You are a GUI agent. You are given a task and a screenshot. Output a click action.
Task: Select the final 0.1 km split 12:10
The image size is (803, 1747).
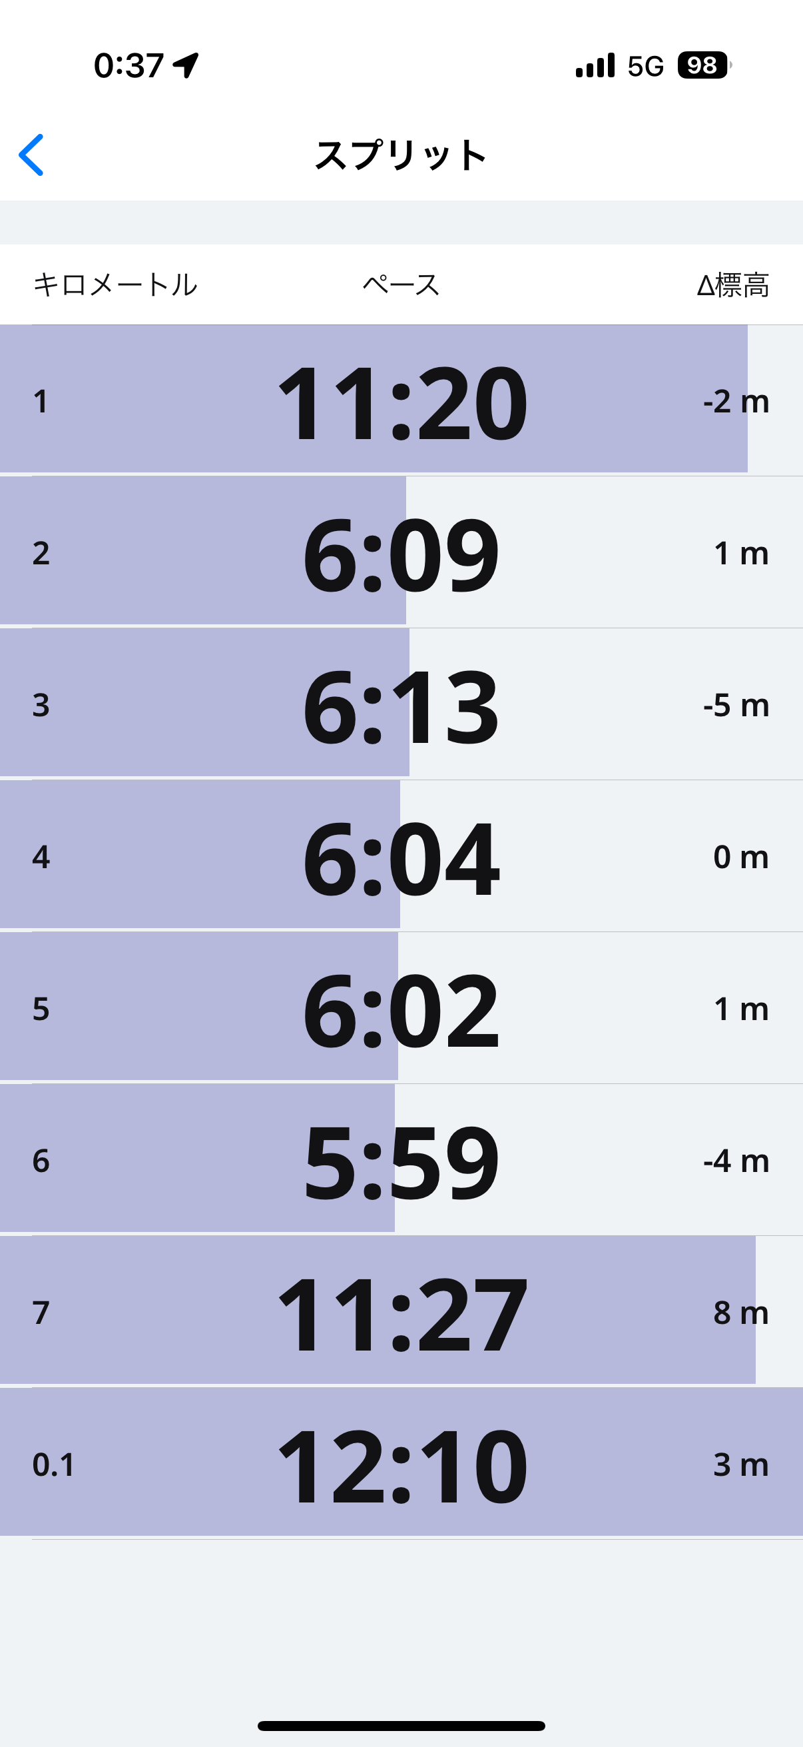(401, 1465)
